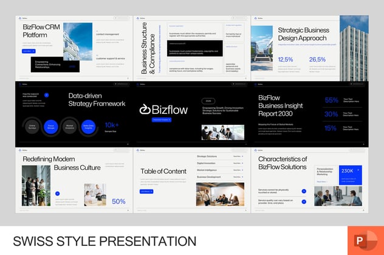The height and width of the screenshot is (255, 384).
Task: Click the blue button under 'BizFlow CRM Platform'
Action: pos(29,51)
